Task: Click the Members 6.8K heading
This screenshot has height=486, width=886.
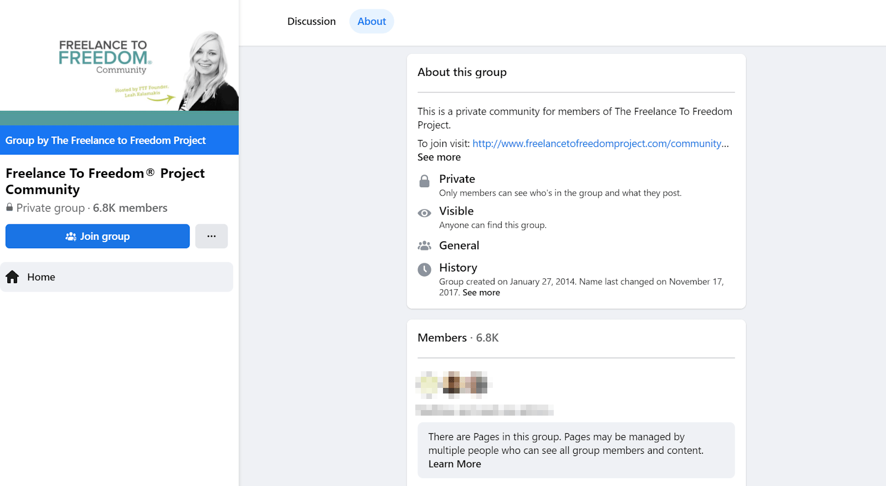Action: [458, 338]
